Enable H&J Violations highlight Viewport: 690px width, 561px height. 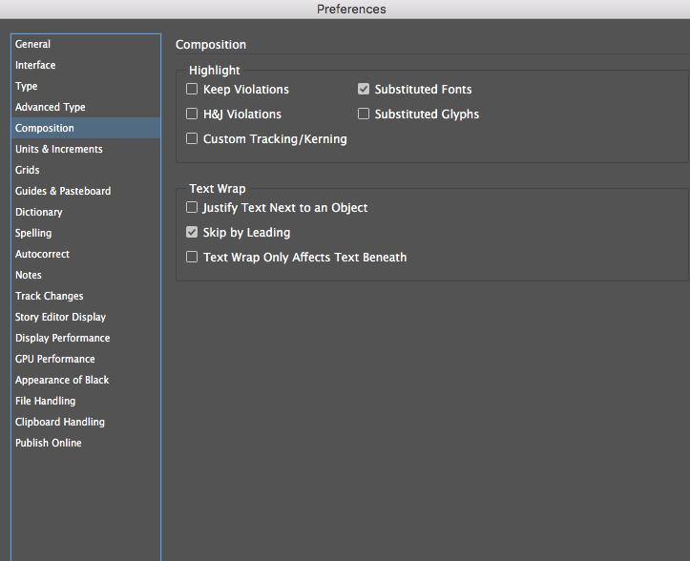[192, 114]
